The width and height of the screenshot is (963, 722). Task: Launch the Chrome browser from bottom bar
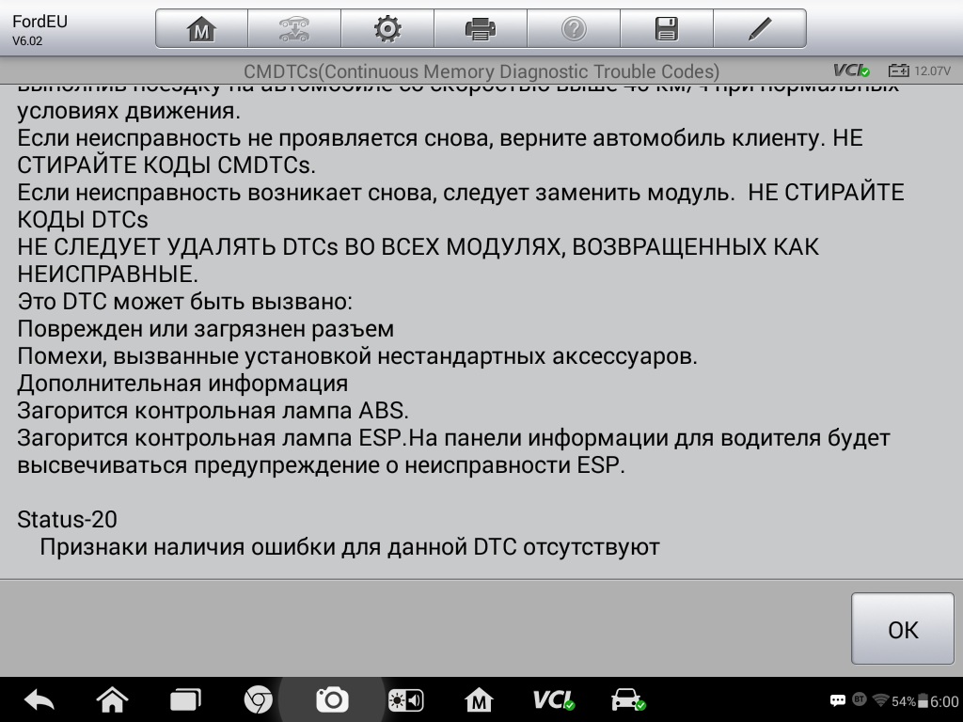coord(259,699)
